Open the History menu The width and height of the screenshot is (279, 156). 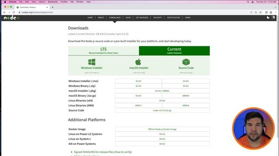click(x=42, y=2)
